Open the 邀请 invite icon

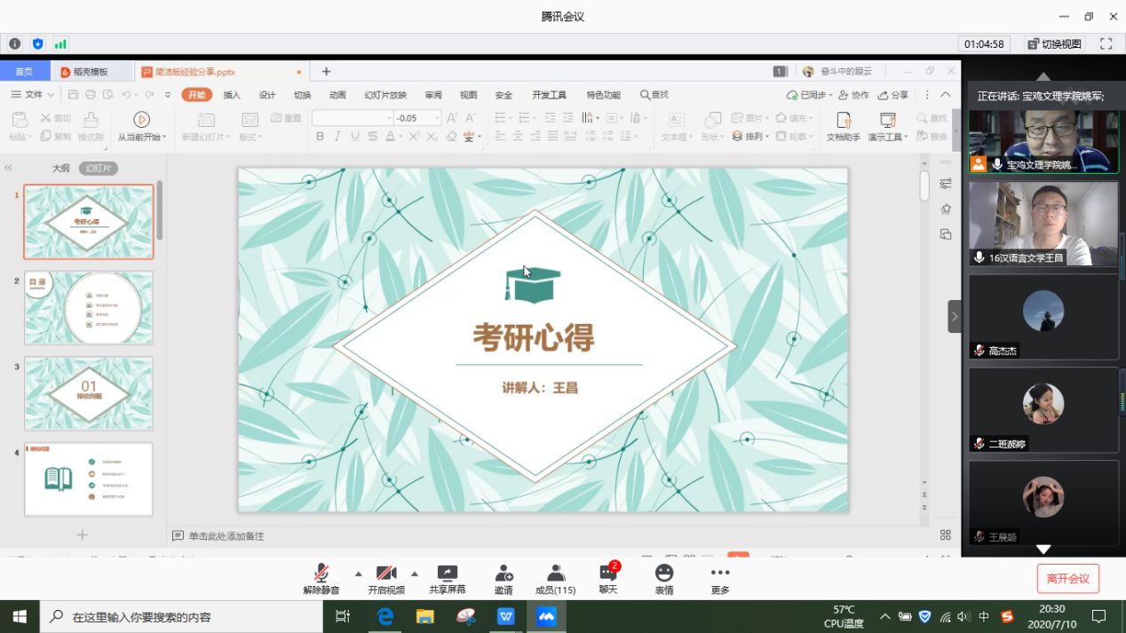click(504, 574)
